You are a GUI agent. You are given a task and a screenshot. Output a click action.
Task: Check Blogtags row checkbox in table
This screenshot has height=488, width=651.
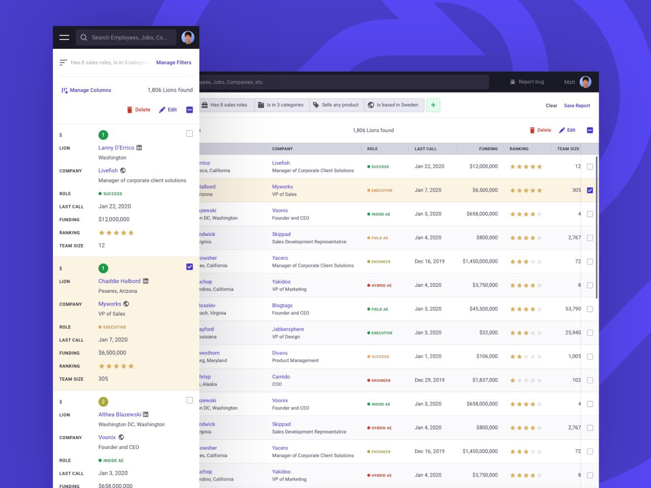click(x=590, y=309)
